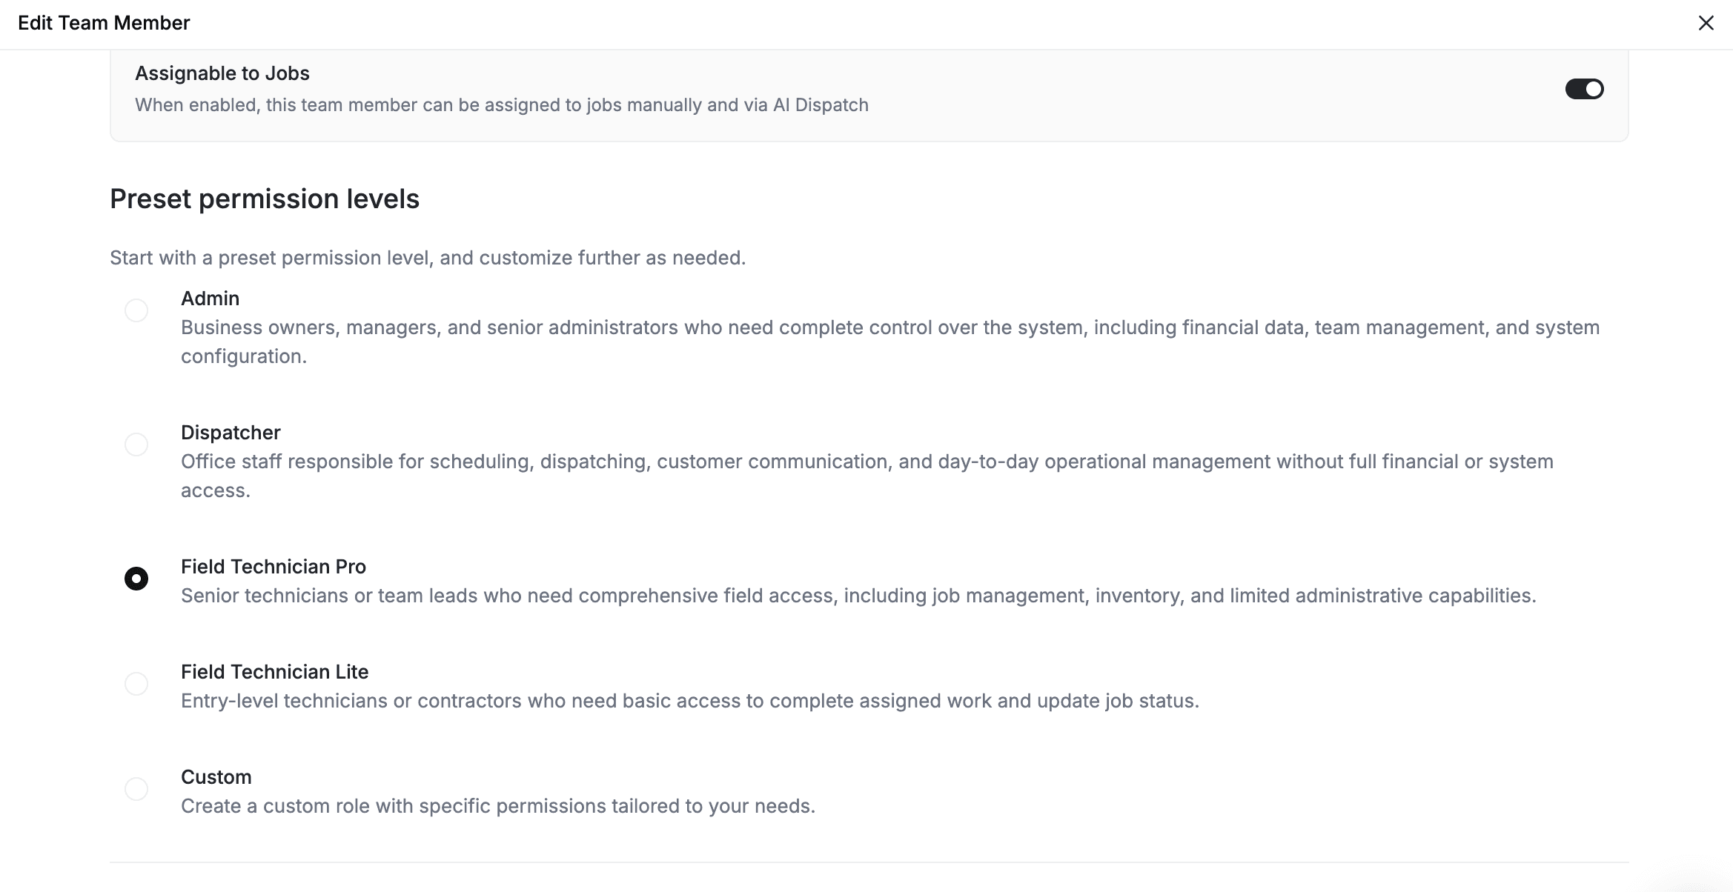Toggle the Assignable to Jobs switch
The width and height of the screenshot is (1733, 892).
(1584, 89)
